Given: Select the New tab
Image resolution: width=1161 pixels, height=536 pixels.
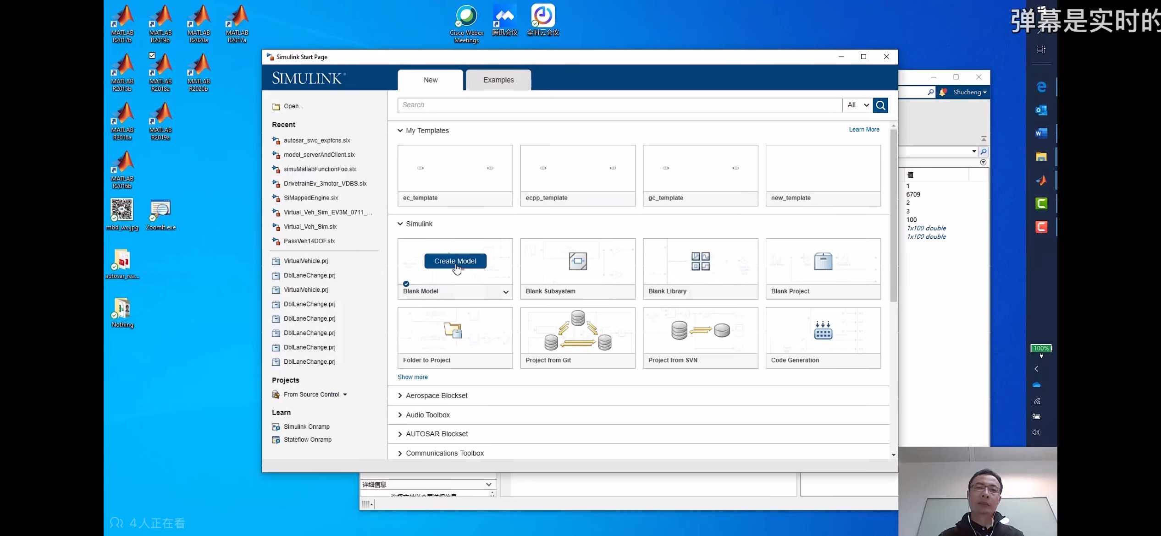Looking at the screenshot, I should click(x=430, y=80).
